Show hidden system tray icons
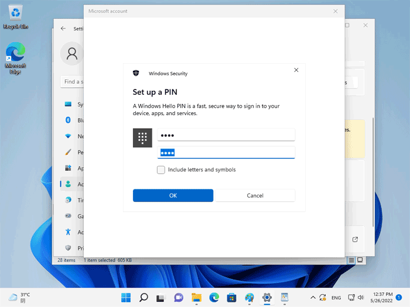This screenshot has height=307, width=410. (313, 298)
